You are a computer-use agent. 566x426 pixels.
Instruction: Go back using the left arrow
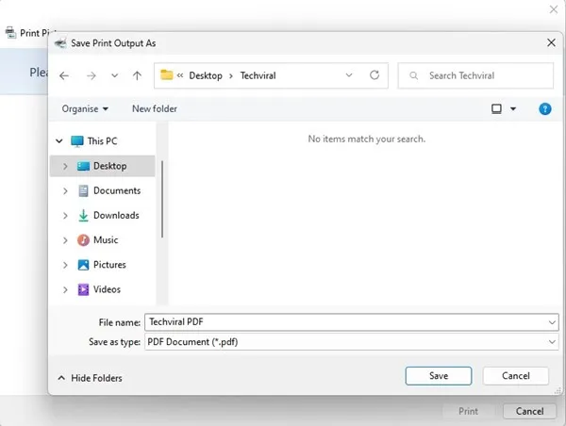point(64,75)
